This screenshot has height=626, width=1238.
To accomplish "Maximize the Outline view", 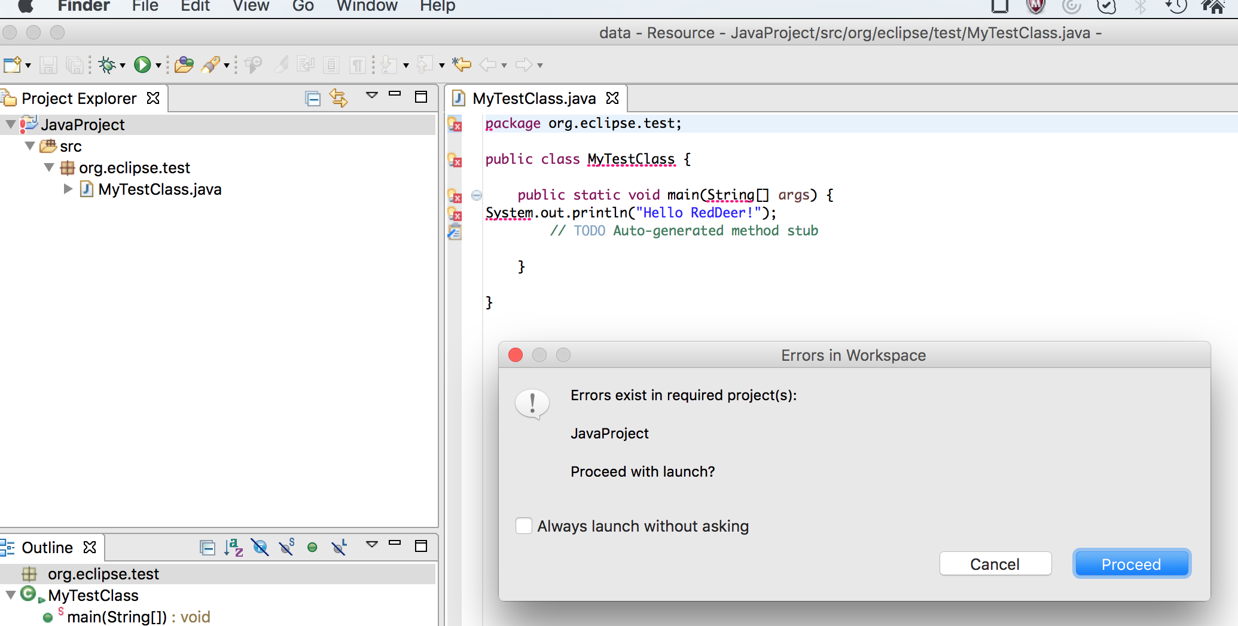I will click(421, 545).
